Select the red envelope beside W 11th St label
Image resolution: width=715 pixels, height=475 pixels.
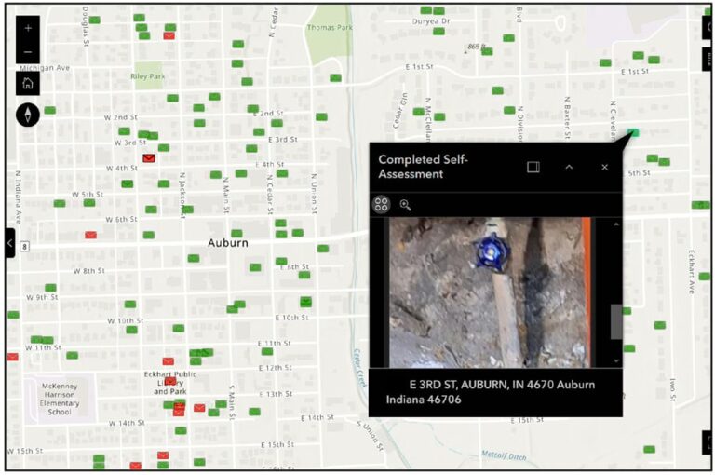pyautogui.click(x=13, y=357)
